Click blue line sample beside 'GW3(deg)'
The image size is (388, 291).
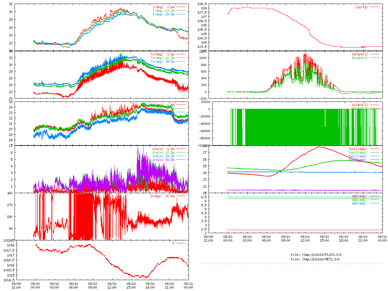375,203
